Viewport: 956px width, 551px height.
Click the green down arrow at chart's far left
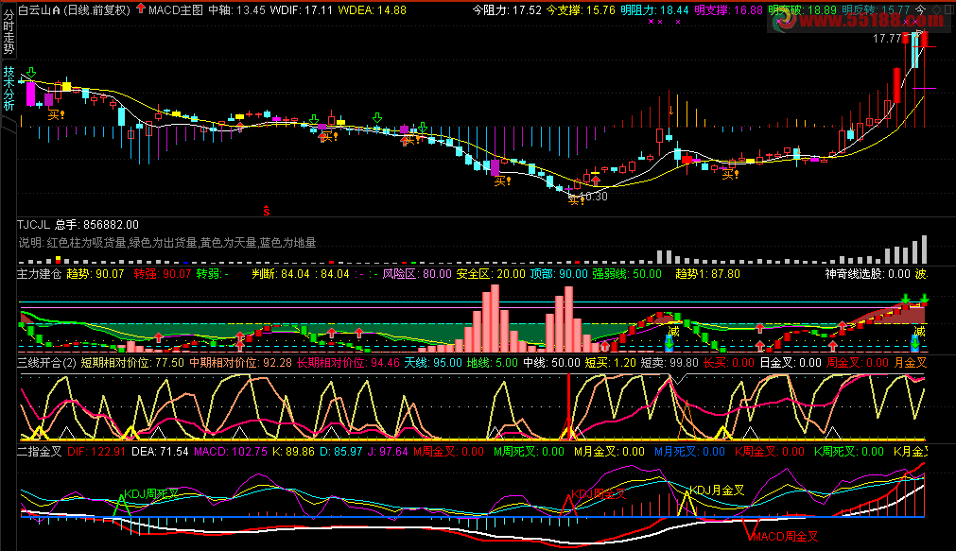pos(31,73)
